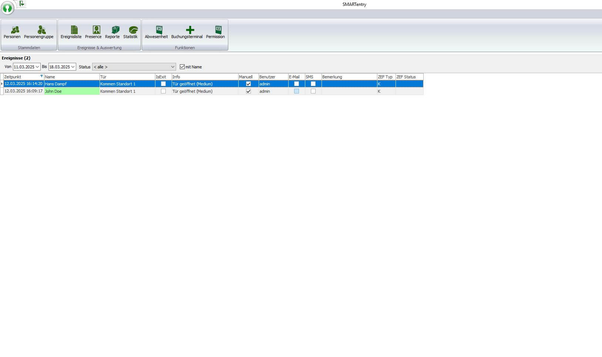
Task: Click the exit icon in quick access toolbar
Action: [22, 4]
